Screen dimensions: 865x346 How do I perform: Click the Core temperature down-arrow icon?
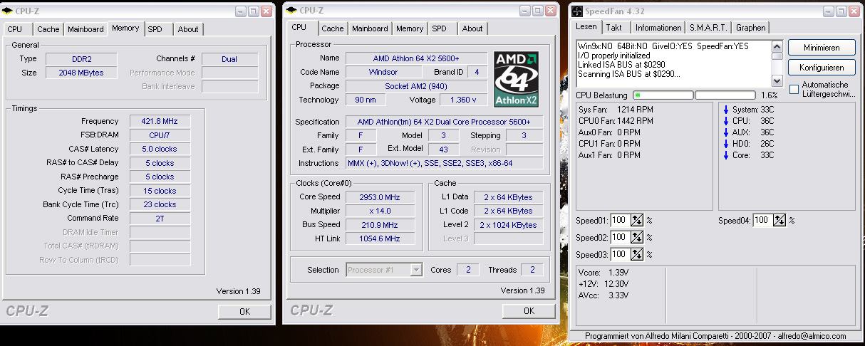[x=725, y=155]
